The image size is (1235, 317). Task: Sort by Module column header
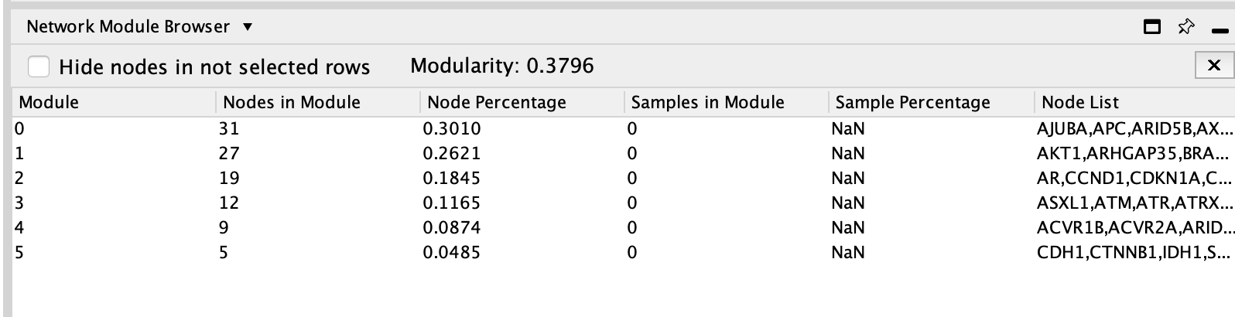pyautogui.click(x=49, y=102)
